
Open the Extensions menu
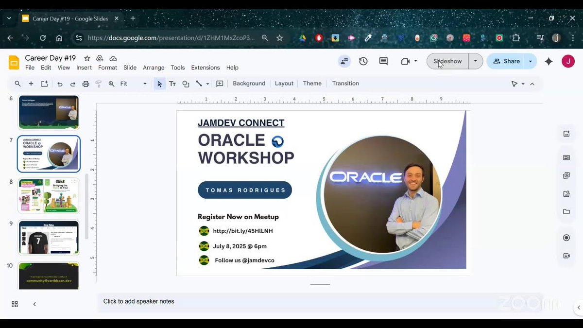pos(206,68)
